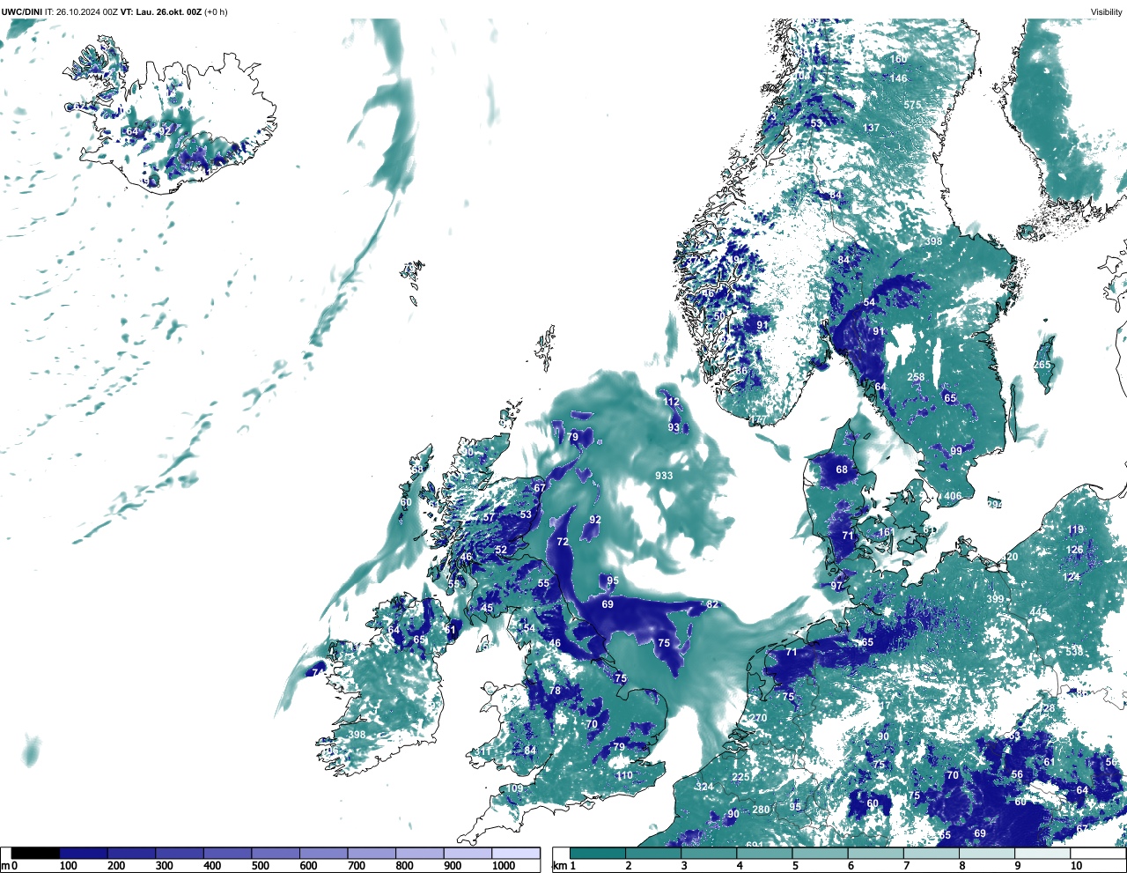Click the '110' value in southeast England

(x=624, y=775)
